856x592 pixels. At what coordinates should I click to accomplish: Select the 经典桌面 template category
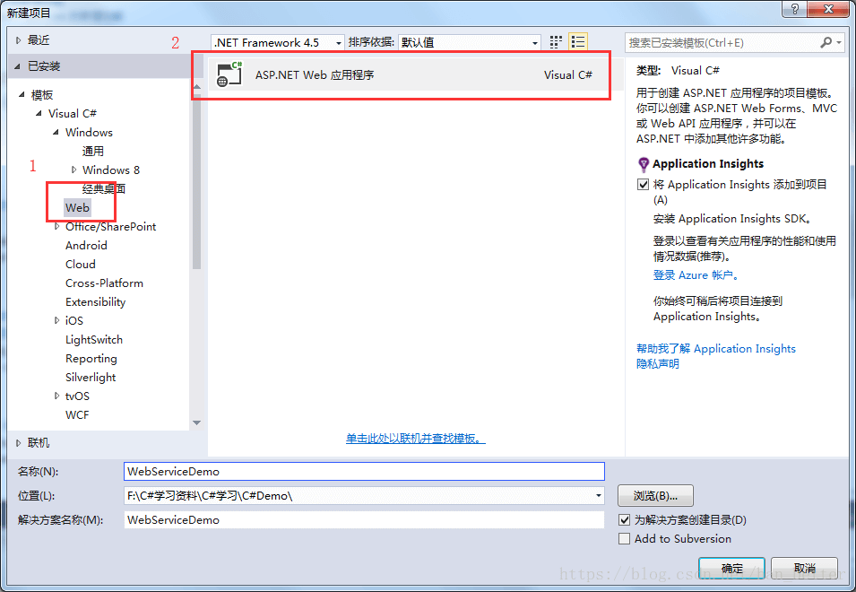pos(104,188)
